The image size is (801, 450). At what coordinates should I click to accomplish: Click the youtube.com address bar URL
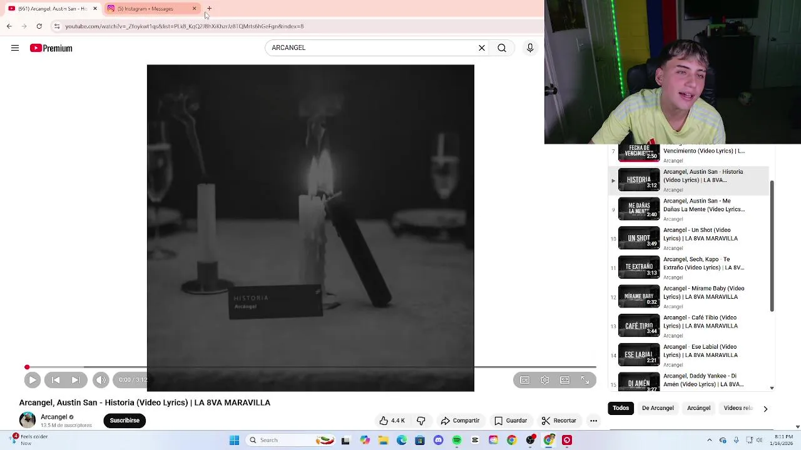click(x=185, y=26)
